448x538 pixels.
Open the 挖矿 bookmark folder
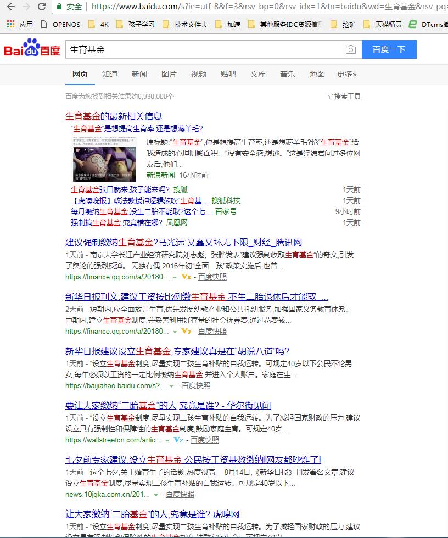point(343,24)
